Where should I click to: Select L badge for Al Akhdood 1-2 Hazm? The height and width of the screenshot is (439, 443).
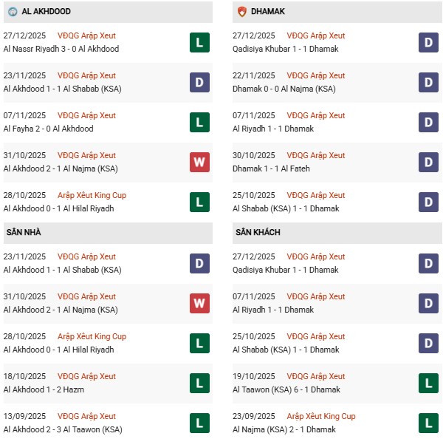tap(199, 383)
